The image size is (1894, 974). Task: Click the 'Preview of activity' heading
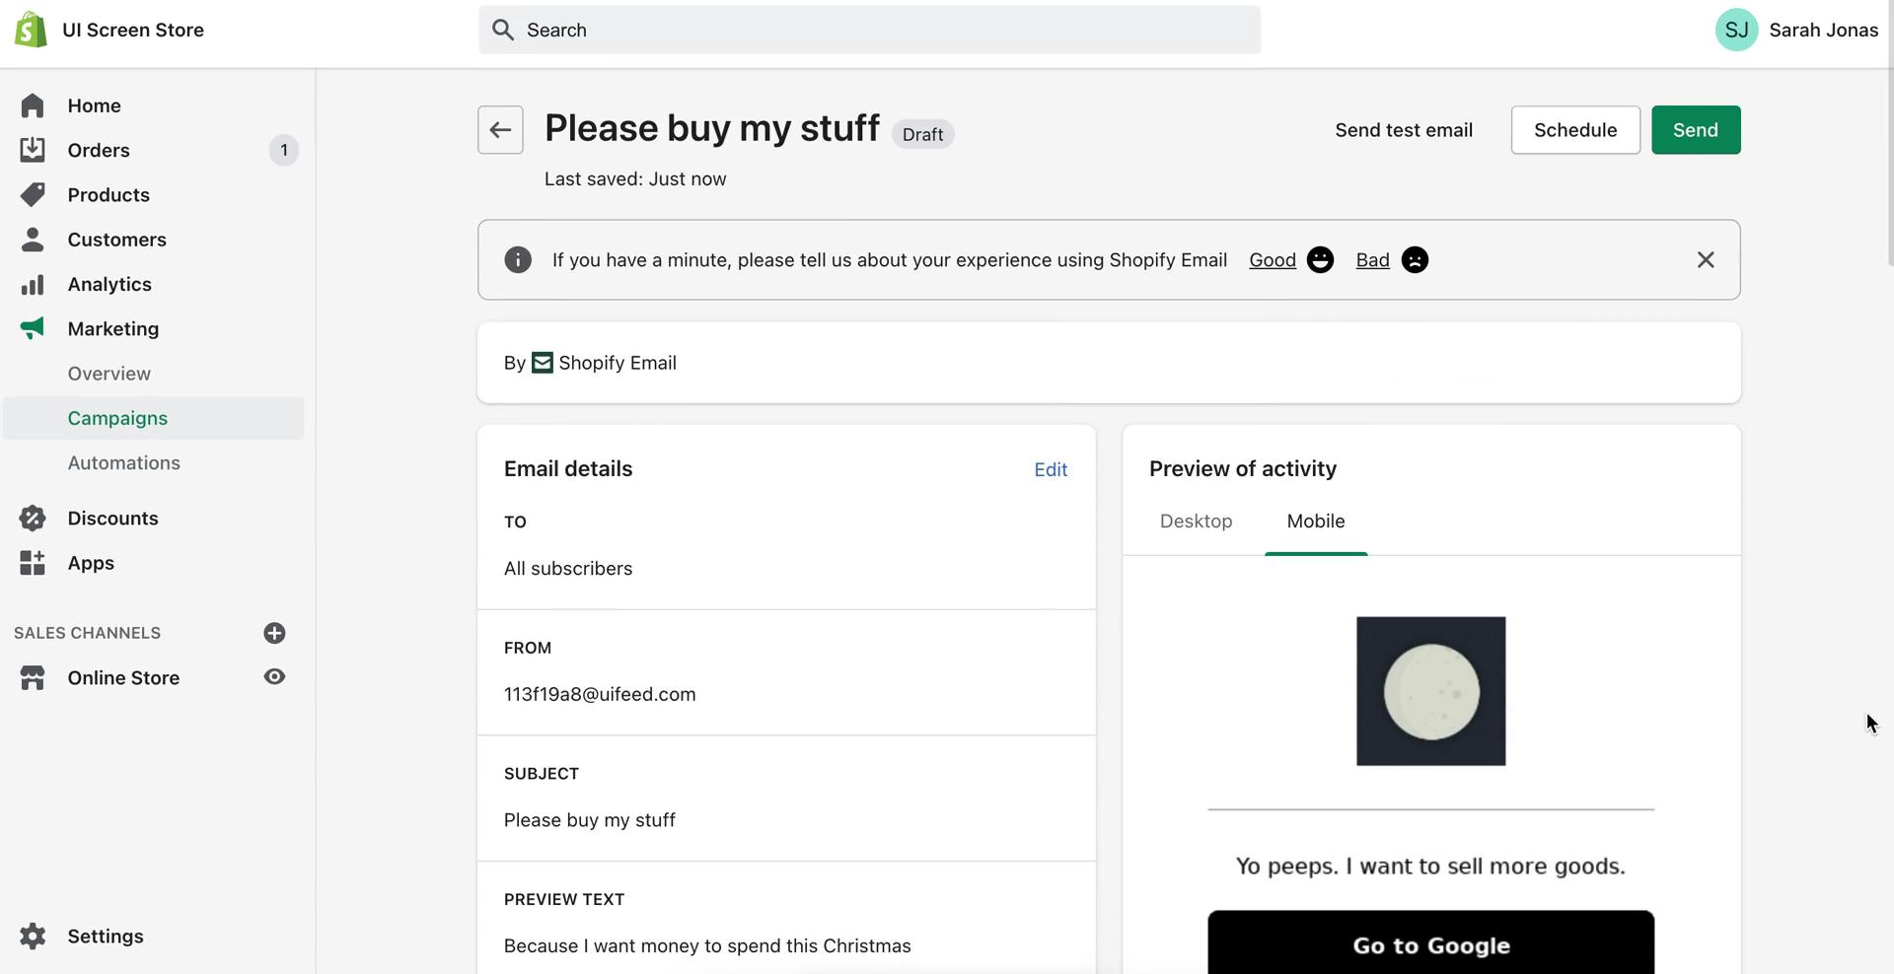pos(1243,469)
